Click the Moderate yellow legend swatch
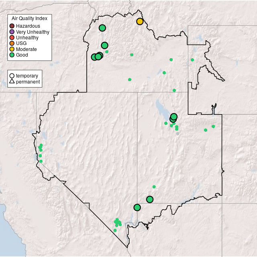The width and height of the screenshot is (257, 257). 12,49
